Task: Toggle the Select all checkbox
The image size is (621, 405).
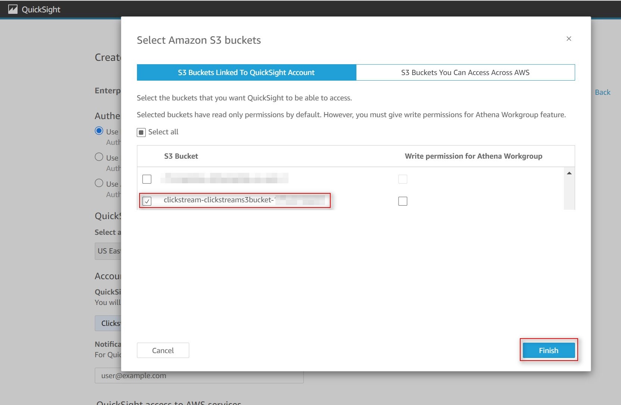Action: tap(141, 132)
